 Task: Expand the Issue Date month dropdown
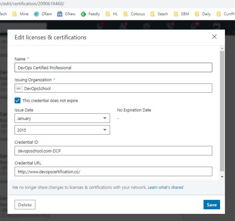pos(62,118)
